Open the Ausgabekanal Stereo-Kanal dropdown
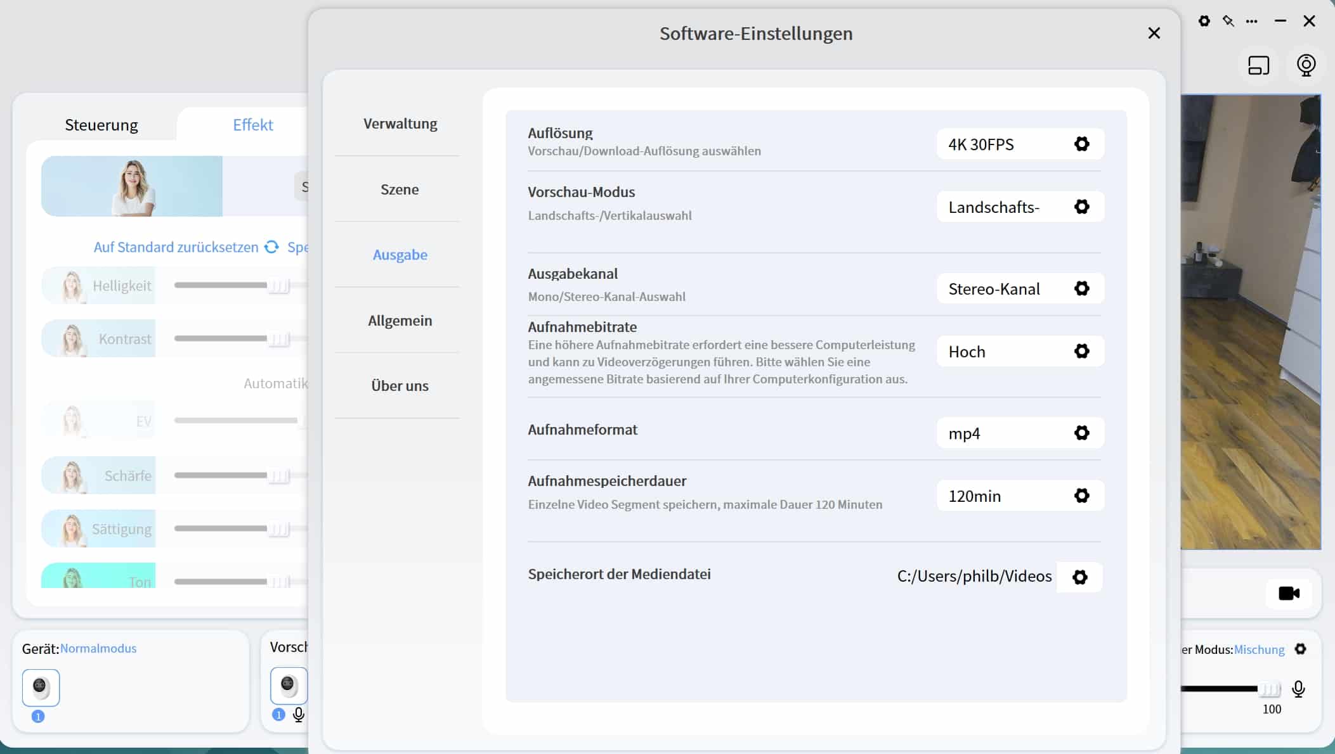This screenshot has height=754, width=1335. pyautogui.click(x=1020, y=289)
